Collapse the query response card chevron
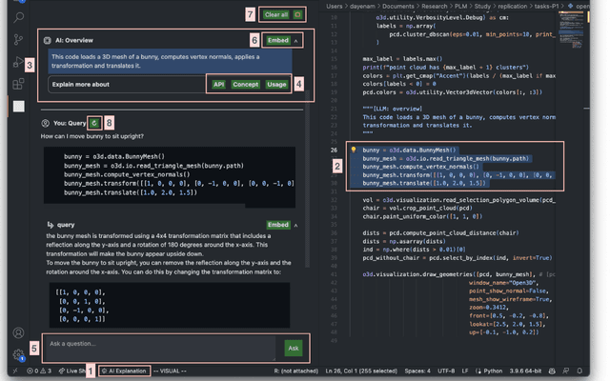 pos(296,225)
